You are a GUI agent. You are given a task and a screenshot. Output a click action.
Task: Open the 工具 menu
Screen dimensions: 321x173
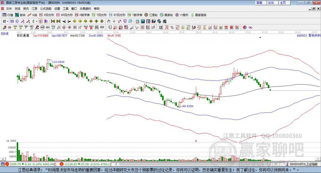66,8
